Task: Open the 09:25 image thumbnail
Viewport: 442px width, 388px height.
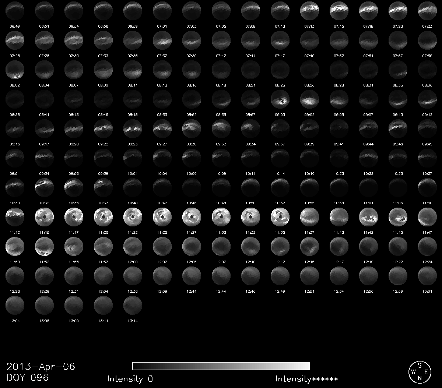Action: pyautogui.click(x=133, y=128)
